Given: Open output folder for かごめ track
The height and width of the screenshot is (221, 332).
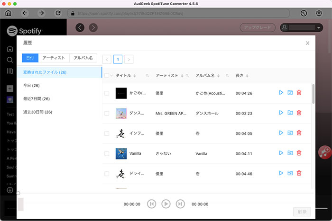Looking at the screenshot, I should [290, 93].
